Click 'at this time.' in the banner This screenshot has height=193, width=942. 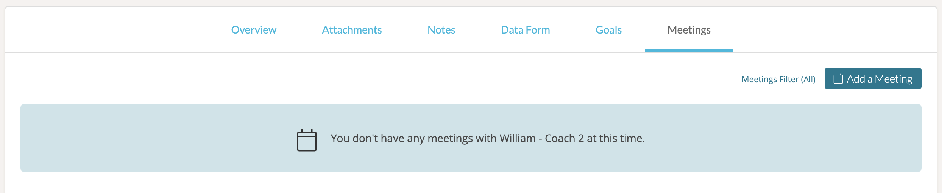[616, 138]
